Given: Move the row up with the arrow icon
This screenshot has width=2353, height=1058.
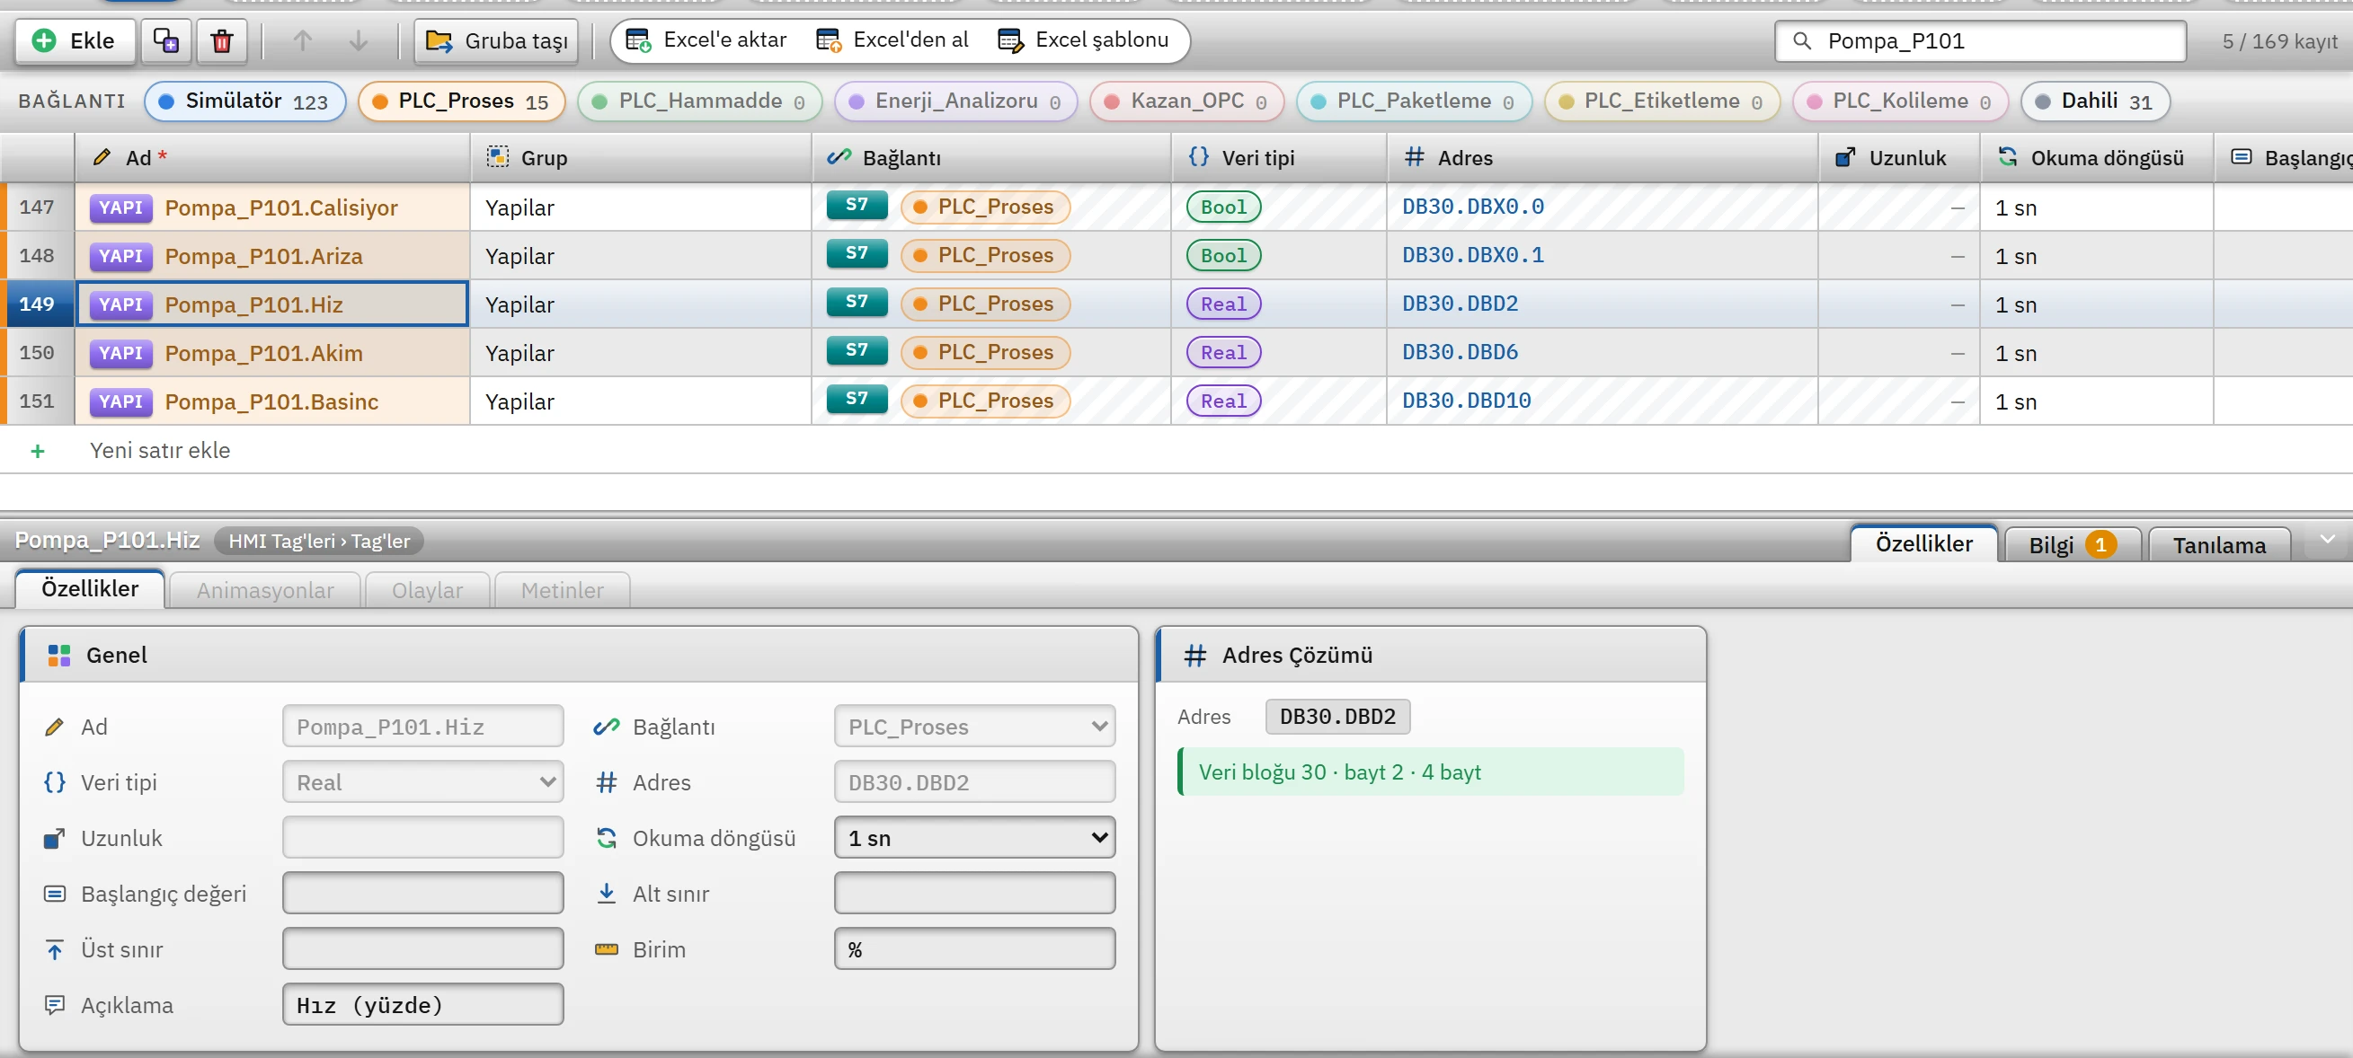Looking at the screenshot, I should [x=302, y=41].
